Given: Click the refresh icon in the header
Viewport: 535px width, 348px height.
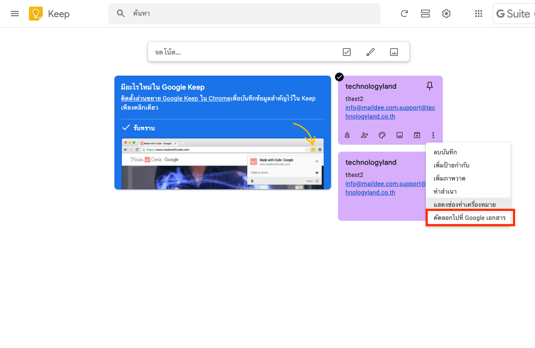Looking at the screenshot, I should (404, 14).
